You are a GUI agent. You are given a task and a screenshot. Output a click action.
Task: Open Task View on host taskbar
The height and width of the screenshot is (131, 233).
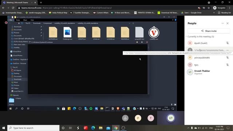70,128
